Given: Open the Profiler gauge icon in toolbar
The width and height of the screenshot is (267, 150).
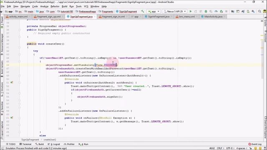Looking at the screenshot, I should pyautogui.click(x=216, y=11).
